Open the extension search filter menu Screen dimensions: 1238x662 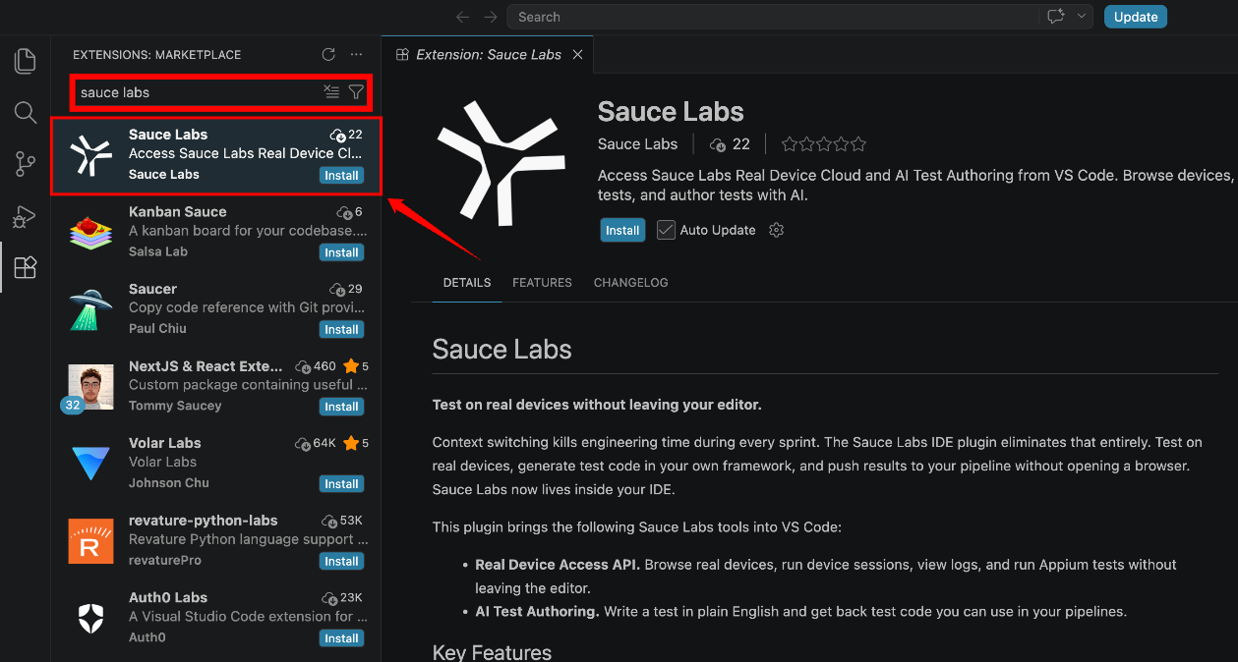[356, 91]
